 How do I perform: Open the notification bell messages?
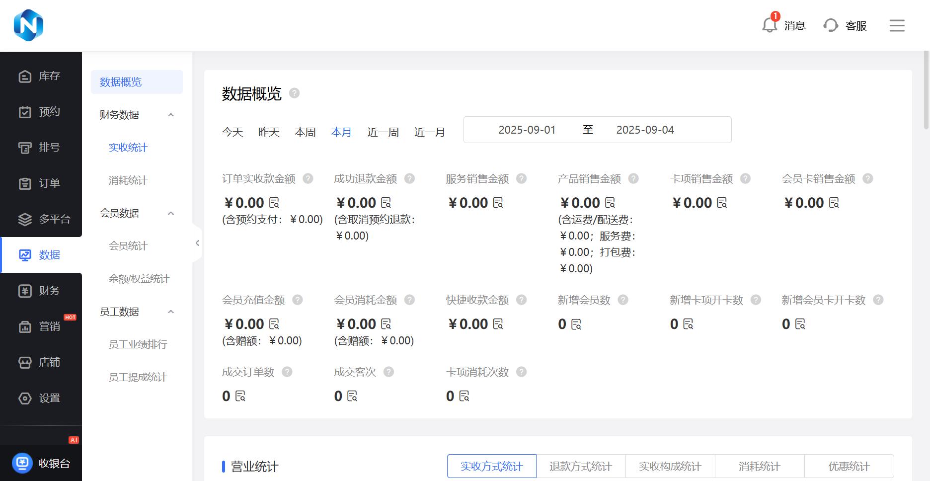(770, 25)
